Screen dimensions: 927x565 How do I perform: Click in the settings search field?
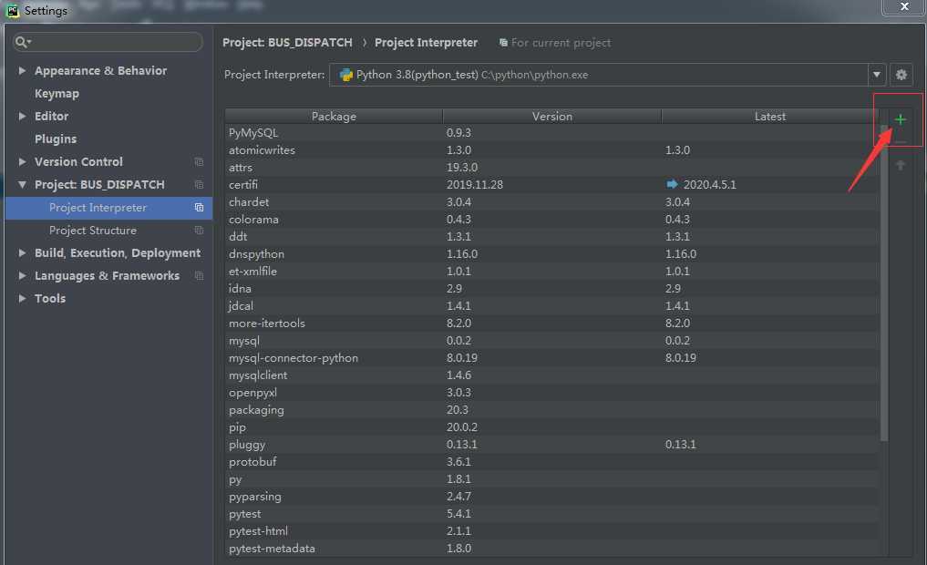coord(108,42)
